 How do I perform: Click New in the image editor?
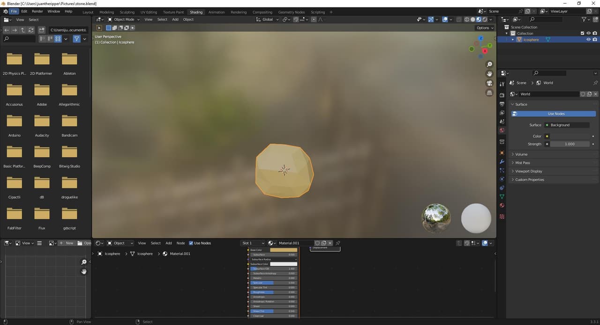coord(67,243)
